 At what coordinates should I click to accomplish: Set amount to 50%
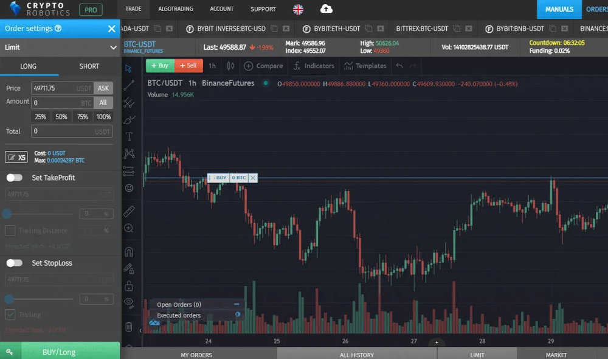pyautogui.click(x=61, y=117)
